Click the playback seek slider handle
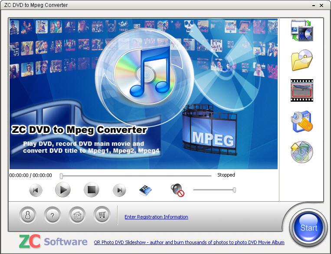Image resolution: width=331 pixels, height=254 pixels. pos(62,176)
